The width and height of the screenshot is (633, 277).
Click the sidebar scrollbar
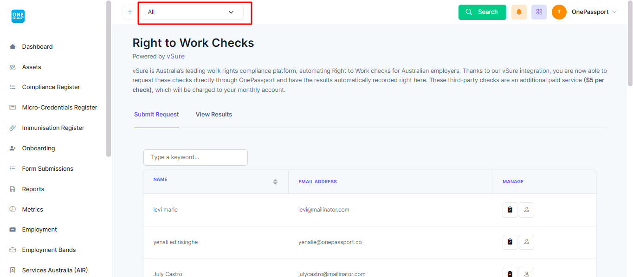(109, 79)
